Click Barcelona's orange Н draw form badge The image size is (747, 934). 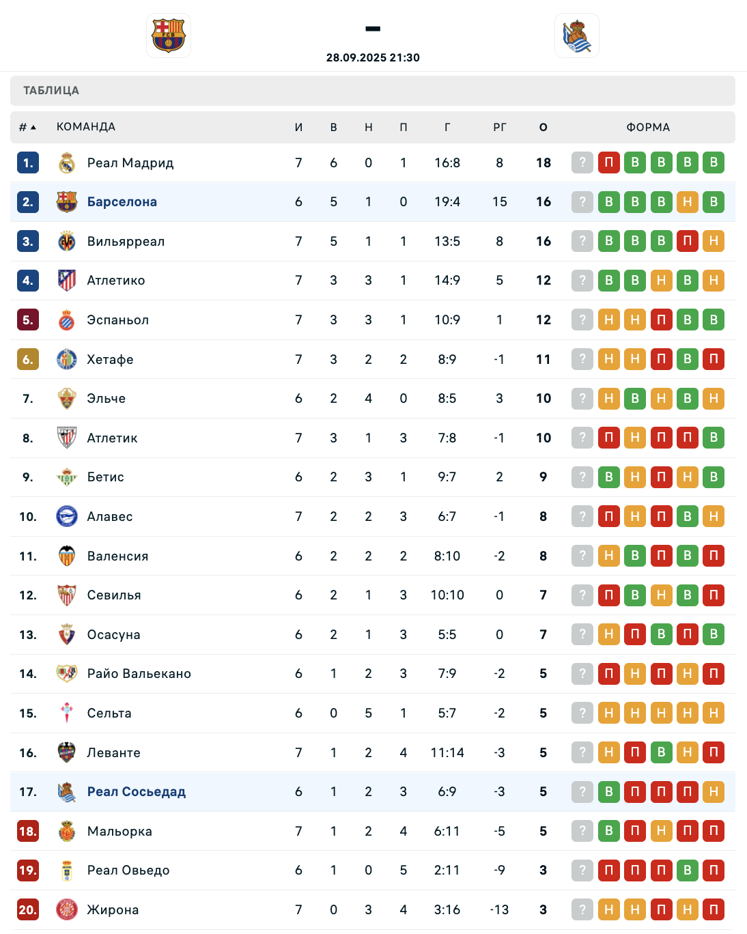pos(688,201)
